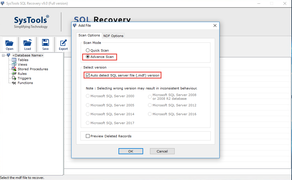Image resolution: width=292 pixels, height=180 pixels.
Task: Click the Triggers icon in tree
Action: click(x=14, y=78)
